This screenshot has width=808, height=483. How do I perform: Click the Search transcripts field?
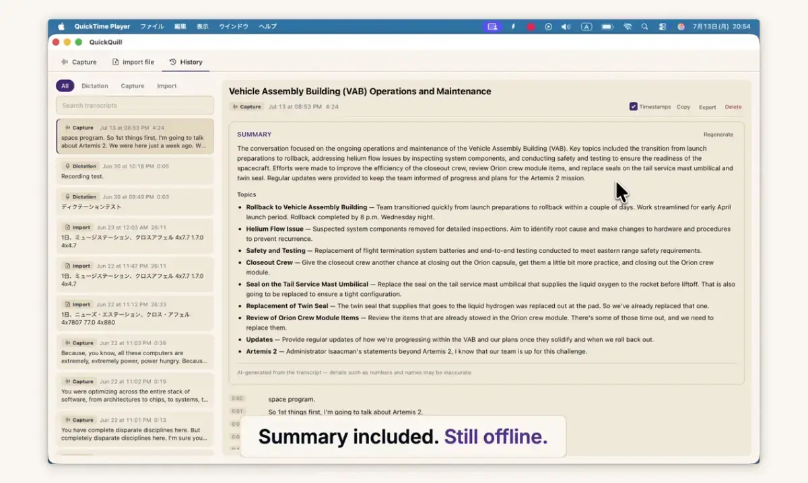135,105
